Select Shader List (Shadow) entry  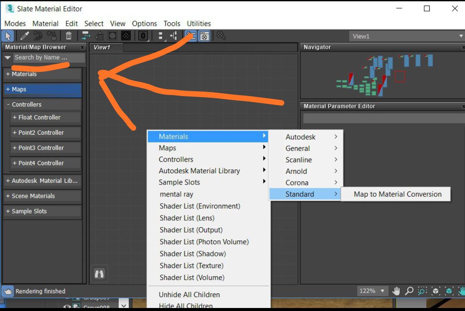[208, 254]
